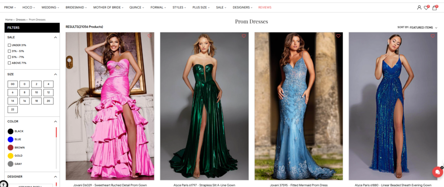Viewport: 444px width, 187px height.
Task: View the royal blue beaded gown photo
Action: tap(393, 106)
